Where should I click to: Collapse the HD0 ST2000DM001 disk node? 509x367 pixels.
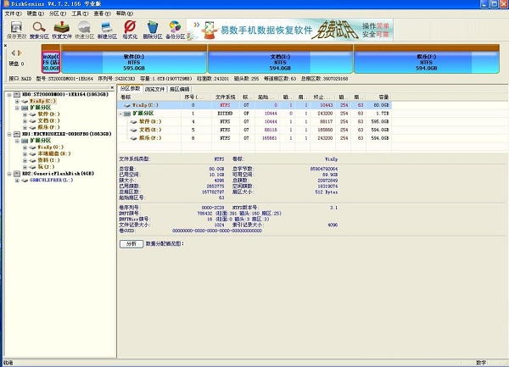pyautogui.click(x=7, y=95)
